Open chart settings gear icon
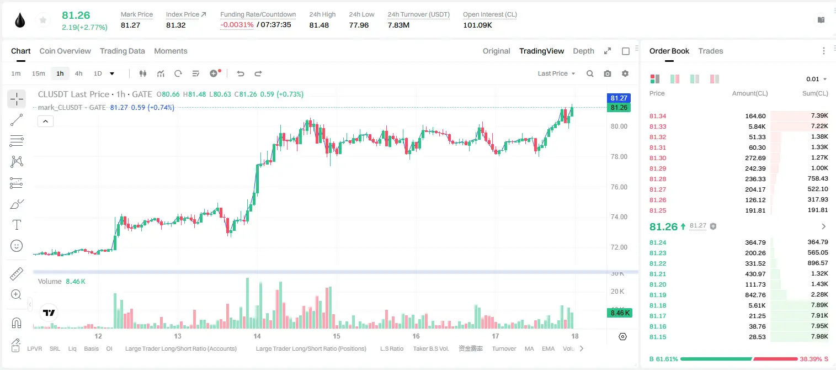This screenshot has width=836, height=370. (x=625, y=73)
